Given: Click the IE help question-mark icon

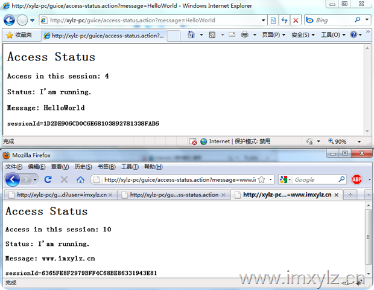Looking at the screenshot, I should [353, 35].
